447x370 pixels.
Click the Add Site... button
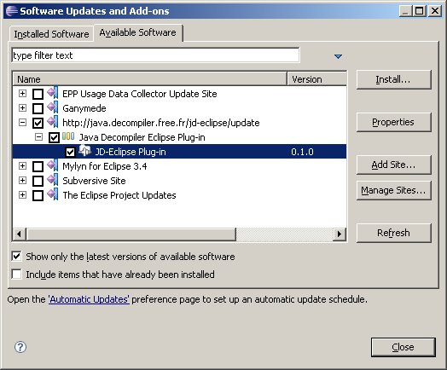click(394, 165)
